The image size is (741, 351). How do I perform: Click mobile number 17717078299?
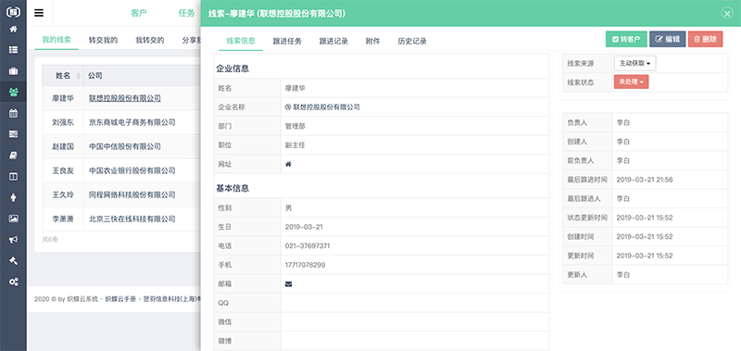(306, 265)
